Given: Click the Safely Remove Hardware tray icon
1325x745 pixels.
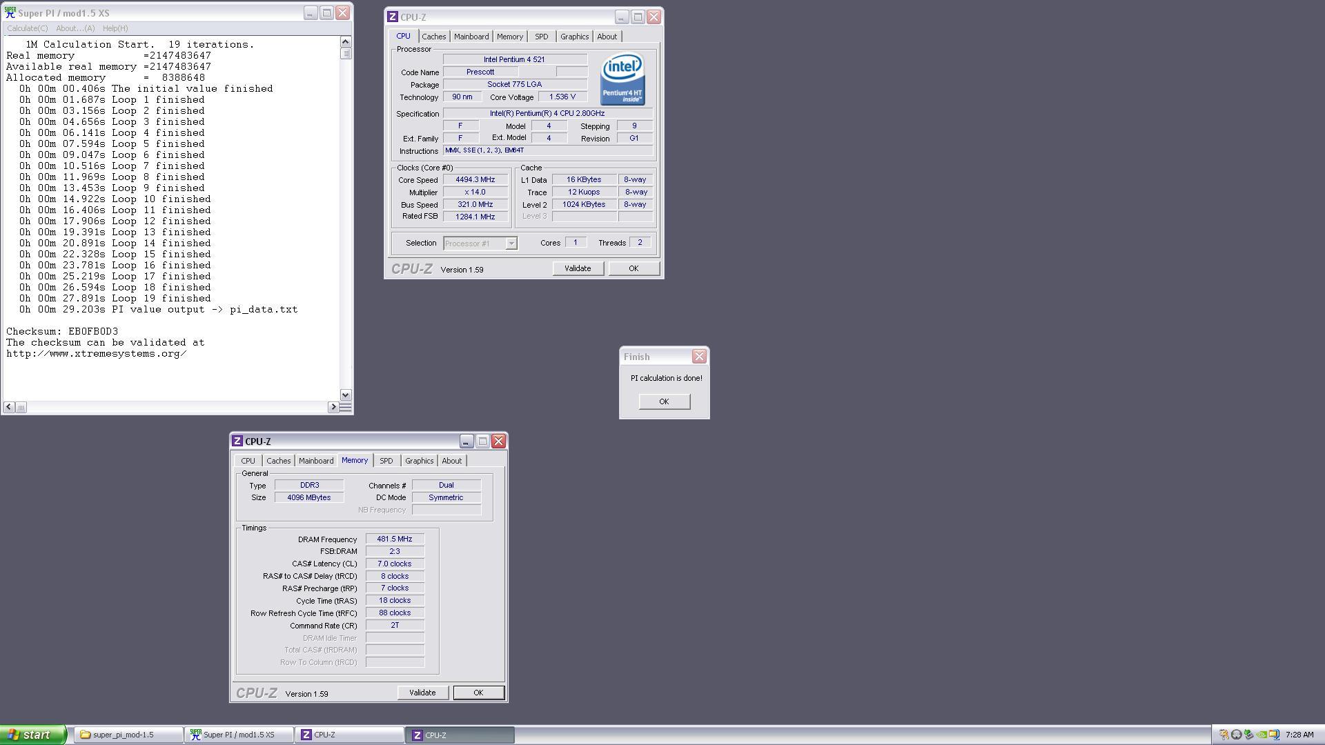Looking at the screenshot, I should [x=1249, y=735].
